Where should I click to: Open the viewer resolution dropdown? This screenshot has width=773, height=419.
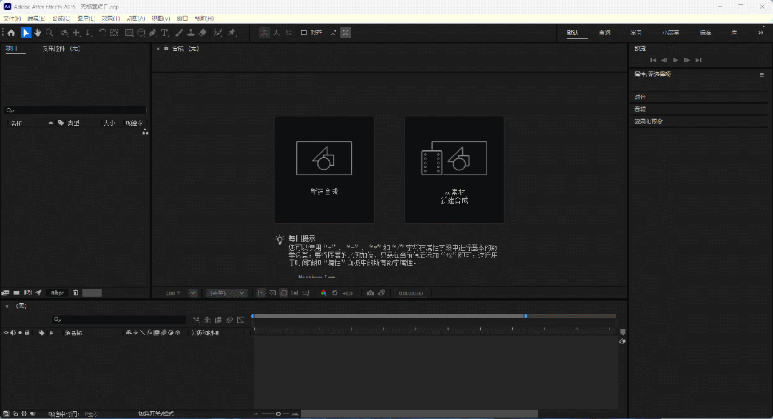227,293
